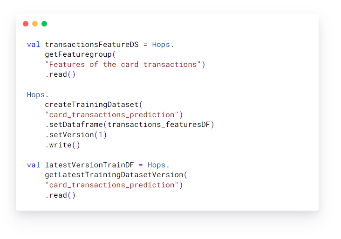Click the yellow minimize dot
The height and width of the screenshot is (239, 341).
[x=35, y=24]
